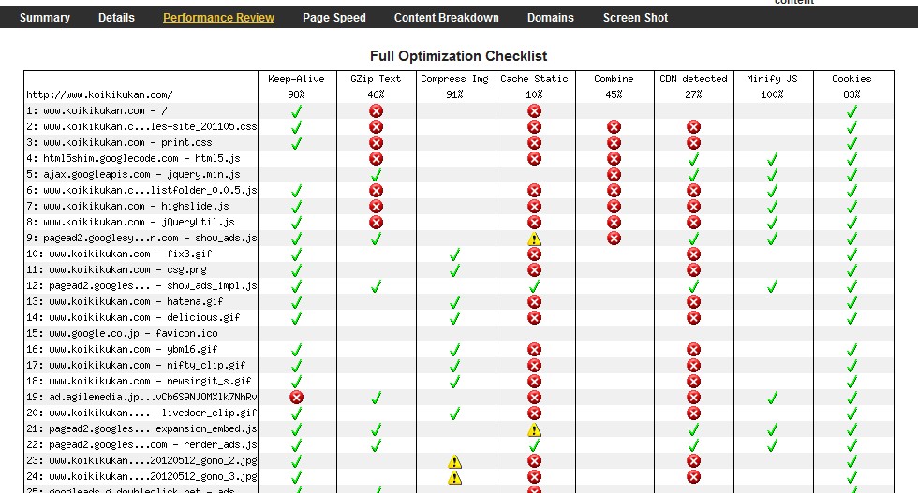Viewport: 918px width, 493px height.
Task: Click the http://www.koikikukan.com/ URL text
Action: point(99,94)
